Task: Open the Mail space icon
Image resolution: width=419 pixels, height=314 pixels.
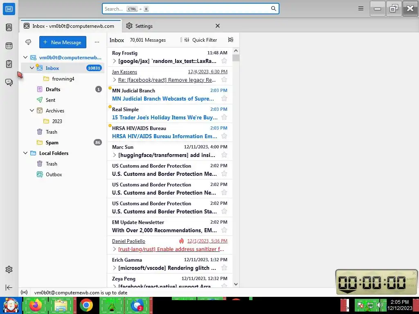Action: 9,9
